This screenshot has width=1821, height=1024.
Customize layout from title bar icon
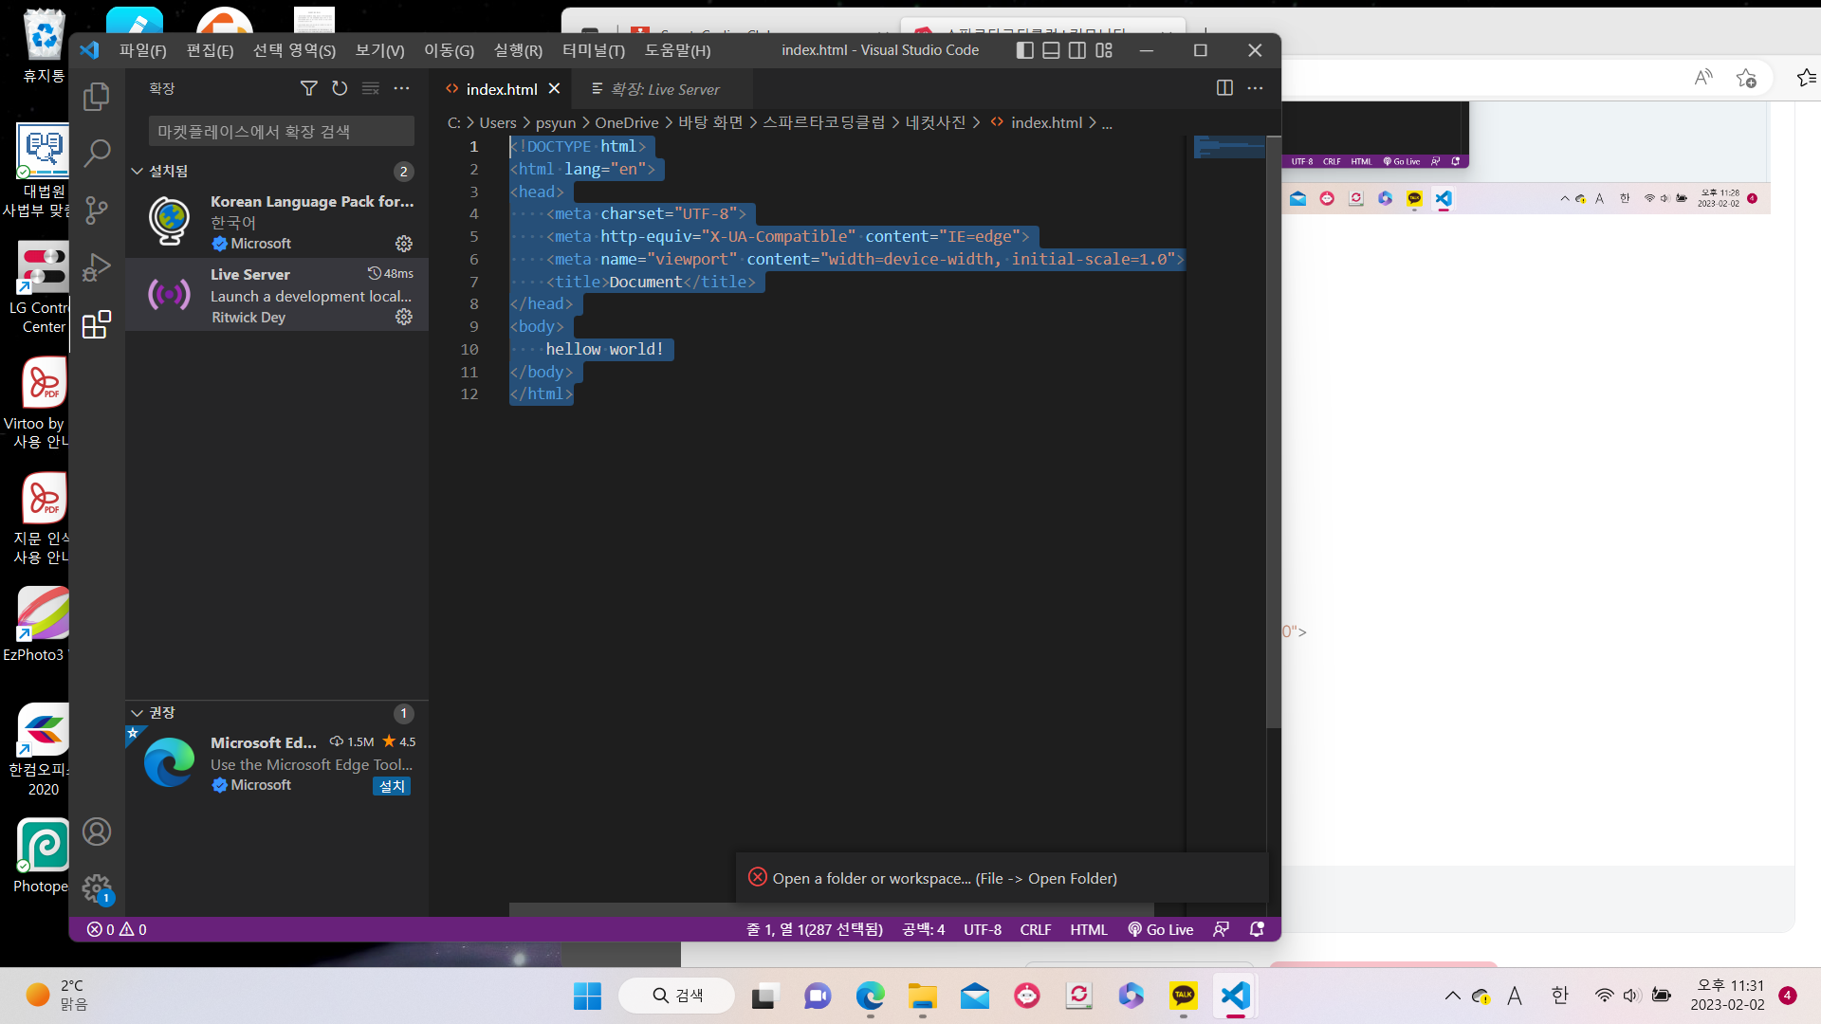(x=1104, y=50)
